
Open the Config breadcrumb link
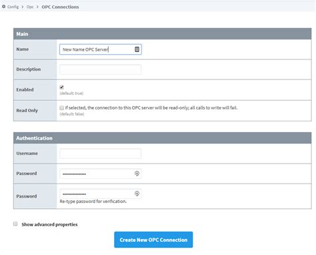click(x=13, y=7)
